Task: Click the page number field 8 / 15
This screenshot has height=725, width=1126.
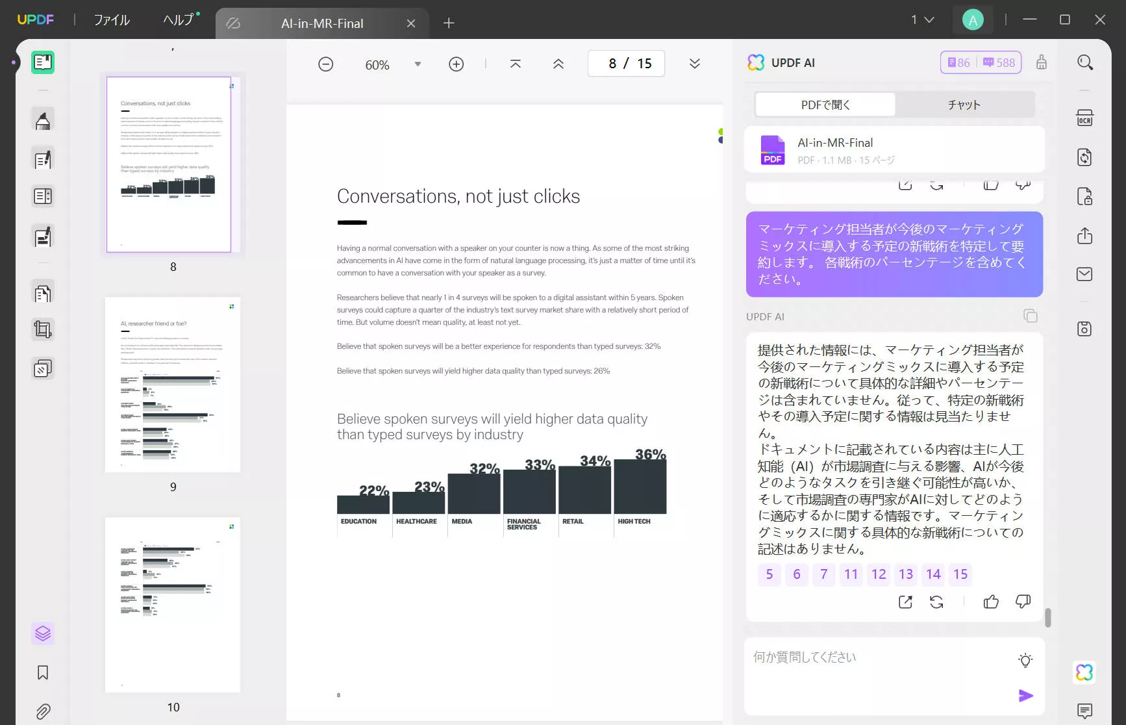Action: tap(626, 64)
